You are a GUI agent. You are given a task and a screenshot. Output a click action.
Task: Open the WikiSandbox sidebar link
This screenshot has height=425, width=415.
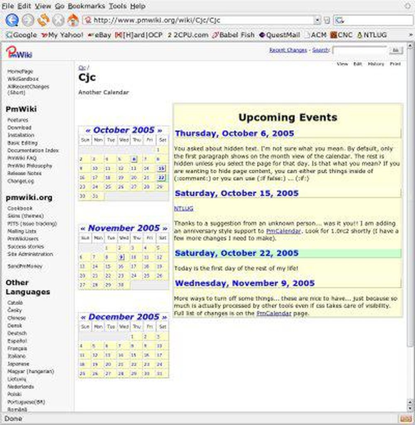click(x=23, y=79)
